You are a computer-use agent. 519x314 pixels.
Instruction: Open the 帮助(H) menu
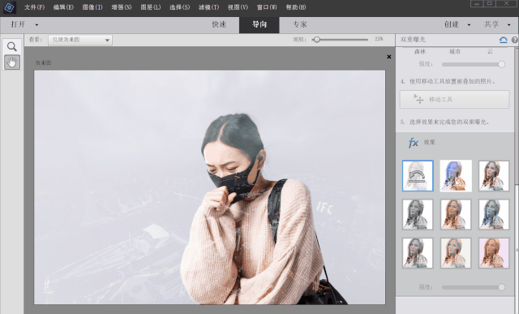tap(296, 7)
